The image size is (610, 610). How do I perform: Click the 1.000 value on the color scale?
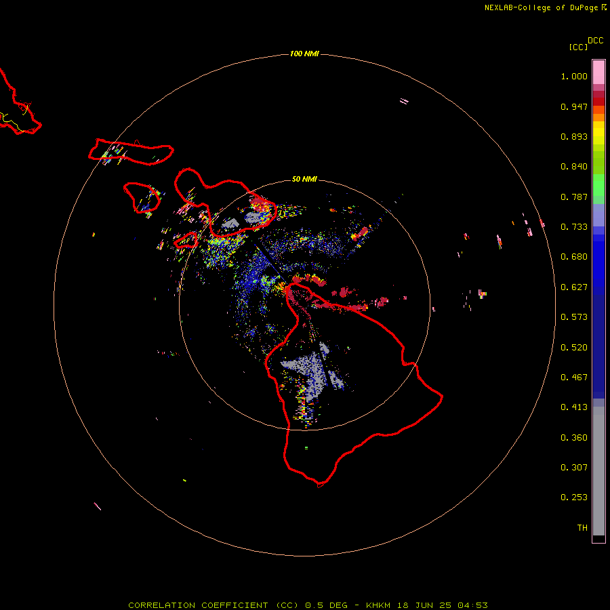pos(574,76)
